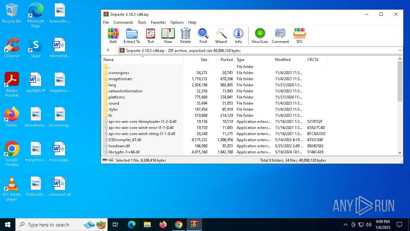
Task: Select the tls folder row
Action: pyautogui.click(x=215, y=116)
